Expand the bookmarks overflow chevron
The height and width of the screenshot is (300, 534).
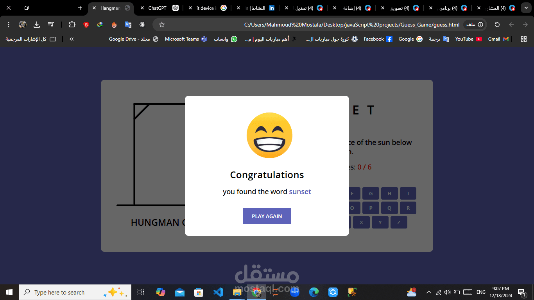click(72, 39)
